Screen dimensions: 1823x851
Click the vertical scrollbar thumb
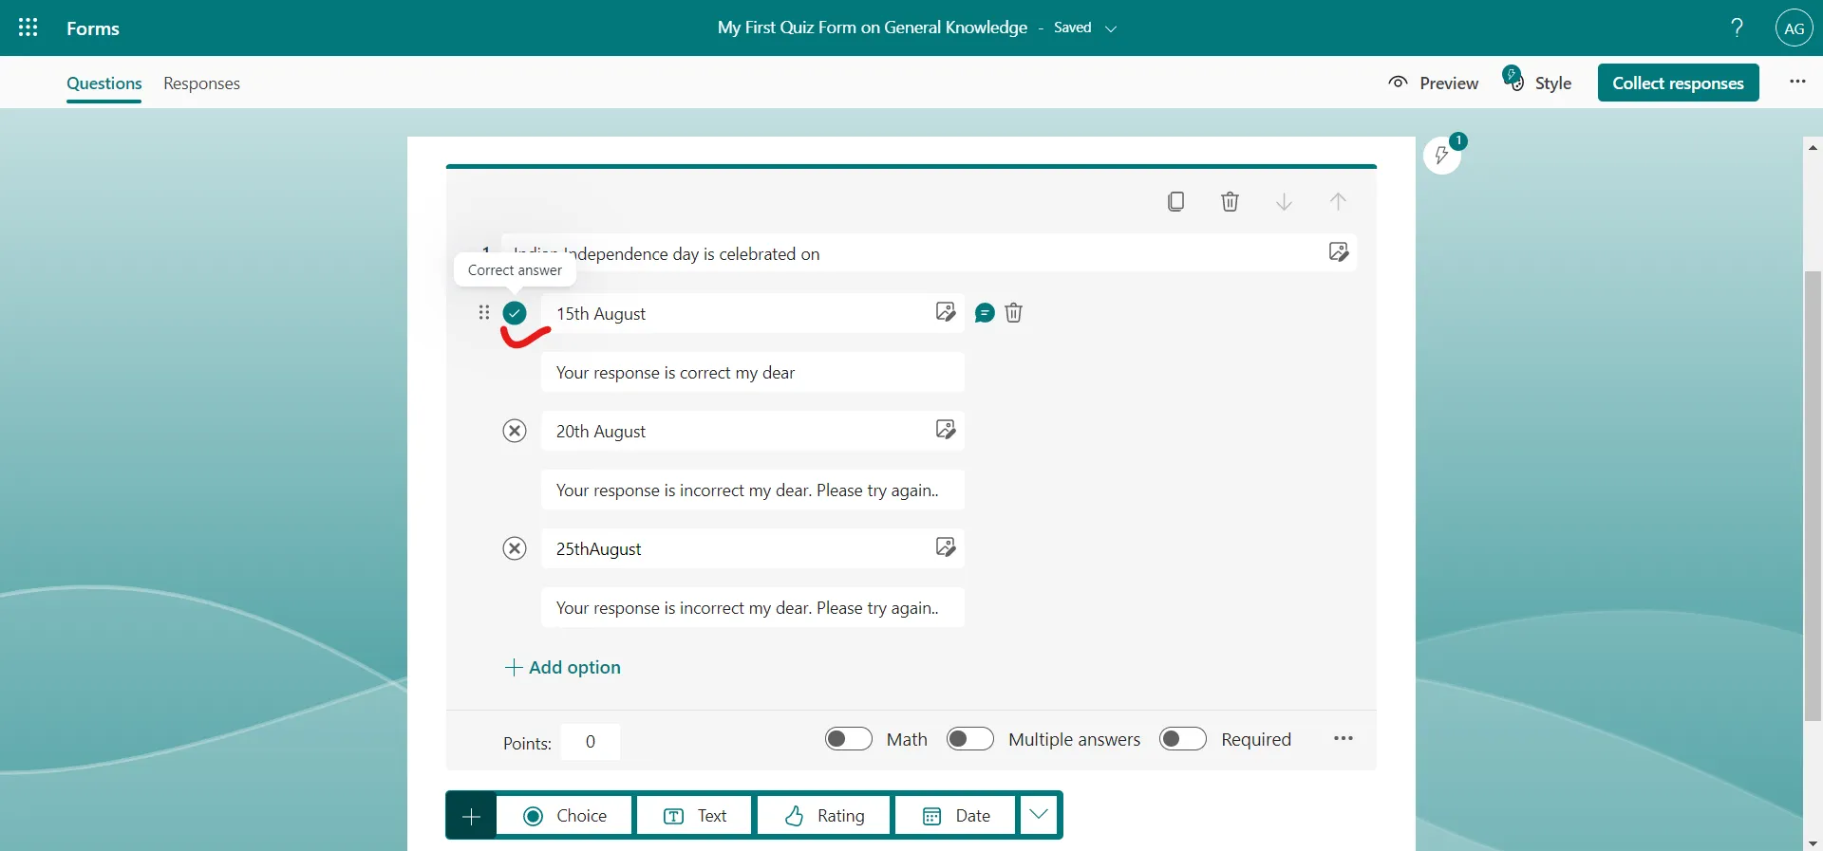tap(1813, 496)
